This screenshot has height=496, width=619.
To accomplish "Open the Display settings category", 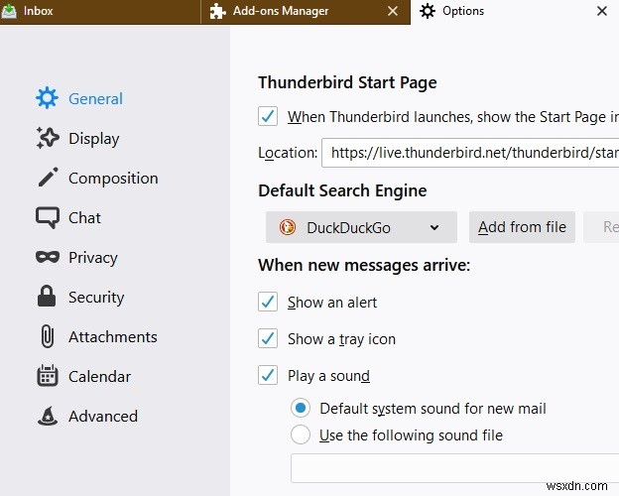I will point(77,138).
